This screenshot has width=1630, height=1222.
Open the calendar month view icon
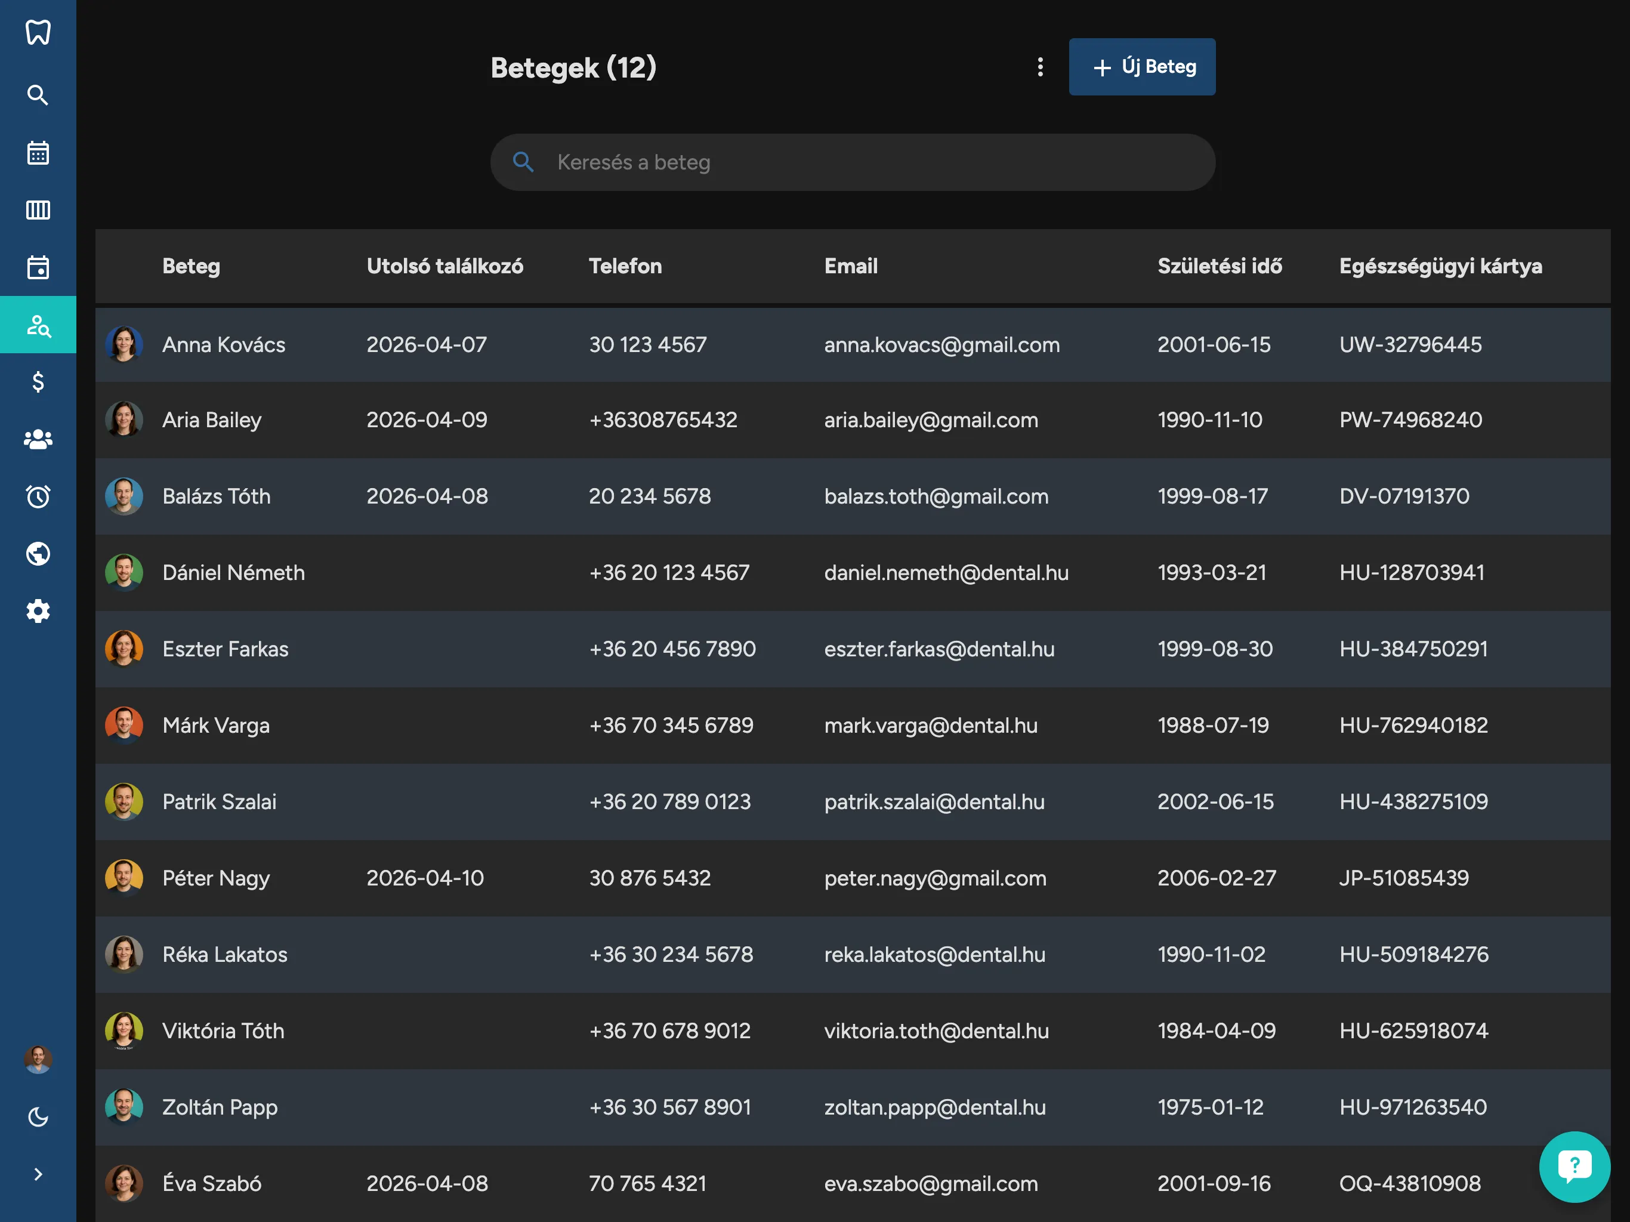38,153
